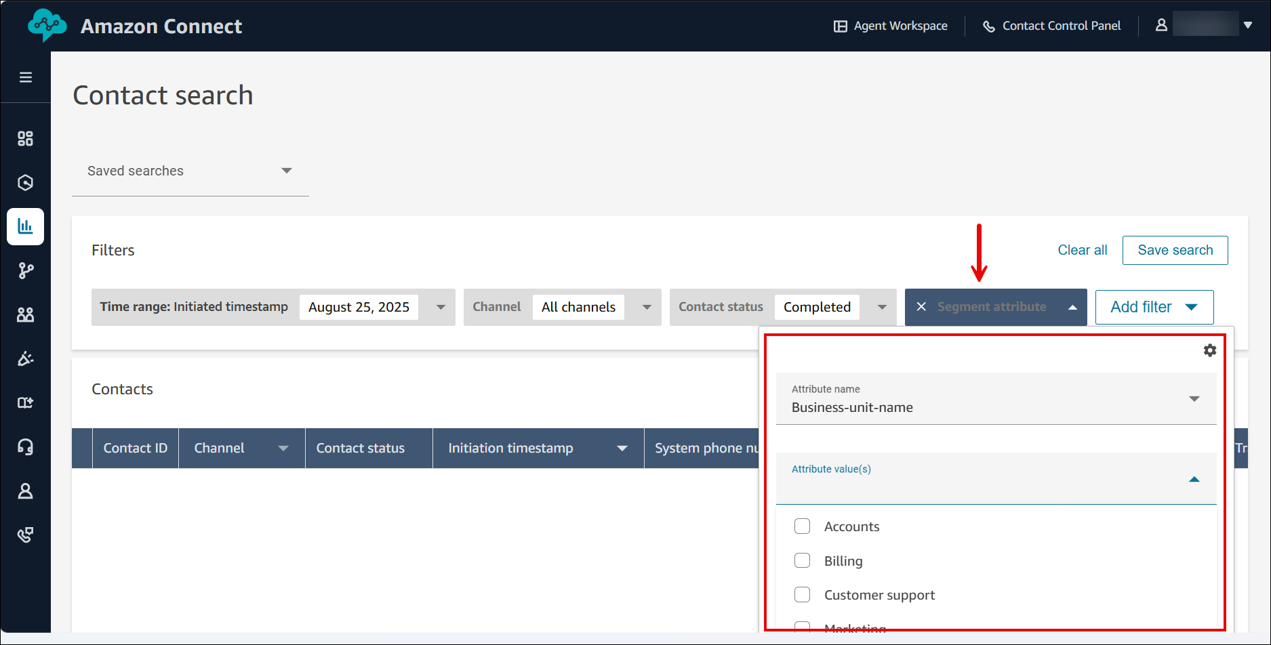Open the Routing flows sidebar icon
The image size is (1271, 645).
(26, 270)
